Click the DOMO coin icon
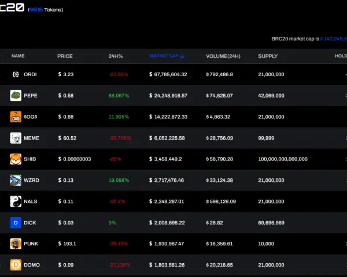347x277 pixels. click(x=16, y=265)
